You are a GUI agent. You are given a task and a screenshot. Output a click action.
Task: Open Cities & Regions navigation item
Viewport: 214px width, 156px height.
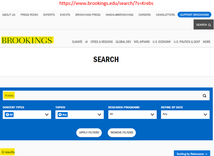coord(102,42)
